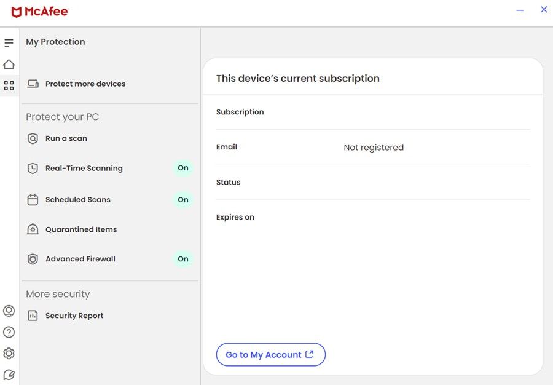Image resolution: width=553 pixels, height=385 pixels.
Task: Click the feedback icon at sidebar bottom
Action: tap(9, 375)
